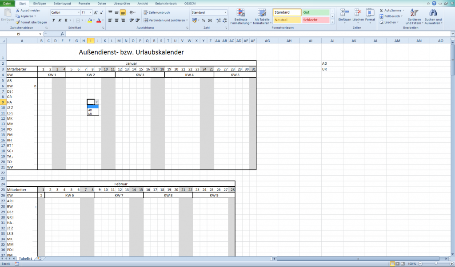This screenshot has width=455, height=267.
Task: Switch to the Formeln ribbon tab
Action: (x=84, y=3)
